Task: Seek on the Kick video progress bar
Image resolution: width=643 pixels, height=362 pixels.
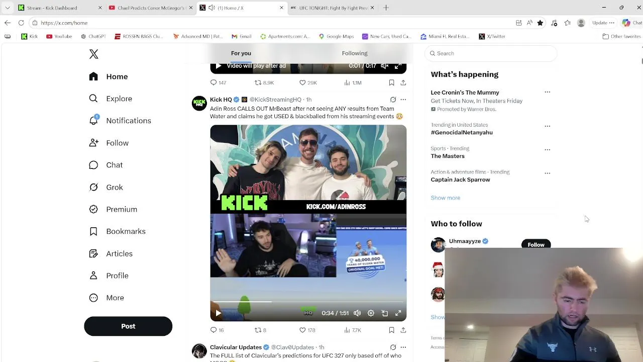Action: (x=308, y=302)
